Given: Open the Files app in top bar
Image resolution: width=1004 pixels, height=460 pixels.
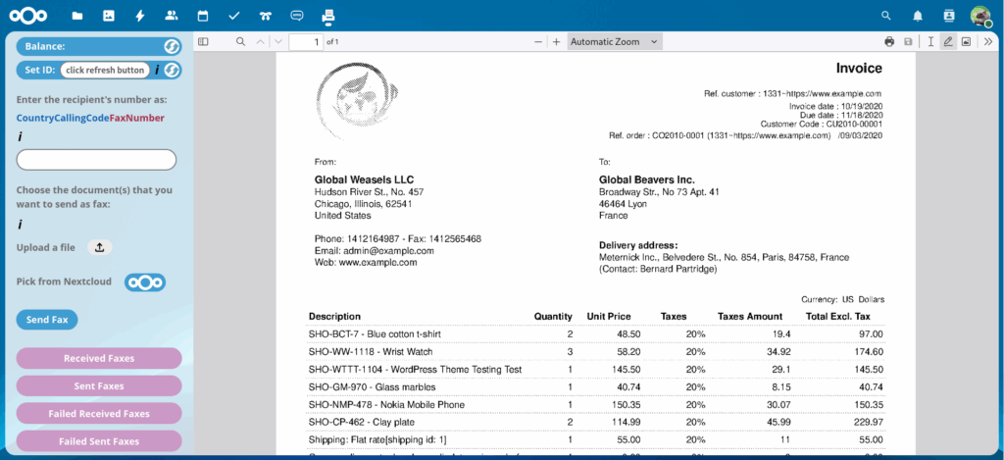Looking at the screenshot, I should tap(77, 16).
